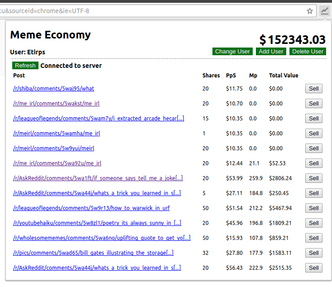Click the Delete User button
Image resolution: width=332 pixels, height=287 pixels.
point(308,52)
